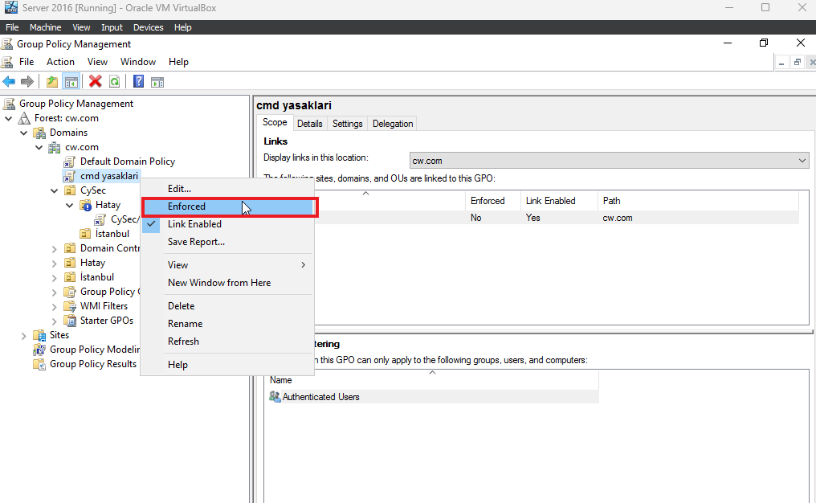The height and width of the screenshot is (503, 816).
Task: Choose Save Report... from context menu
Action: point(228,242)
